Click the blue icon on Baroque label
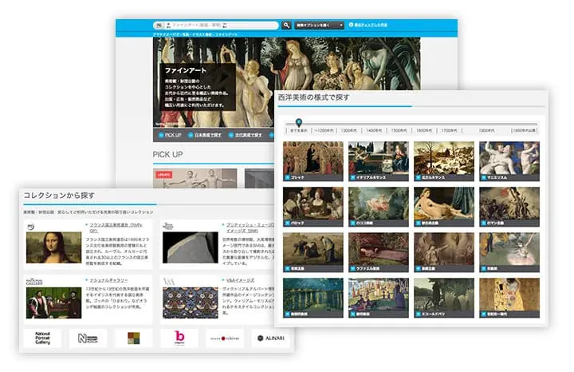Viewport: 574px width, 372px height. click(287, 223)
